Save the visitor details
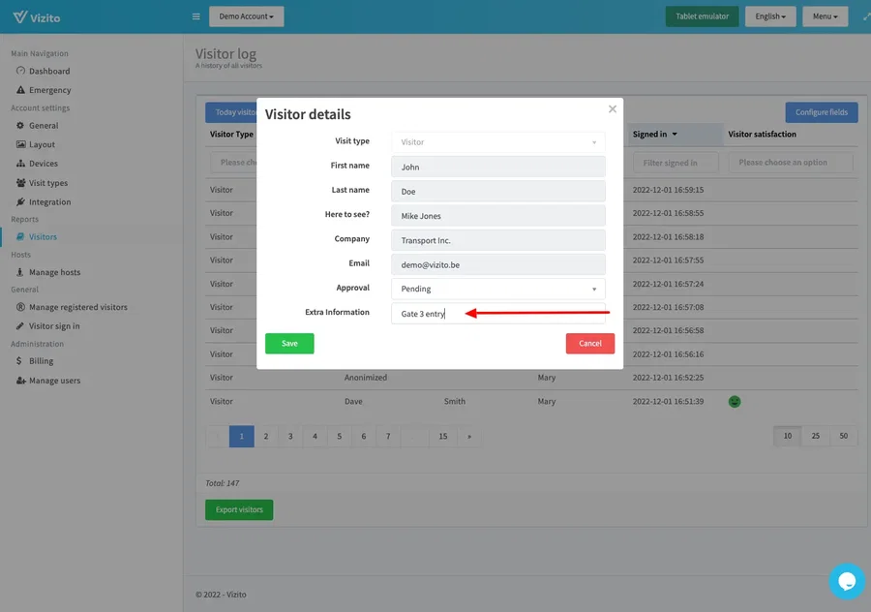Screen dimensions: 871x612 click(x=288, y=343)
